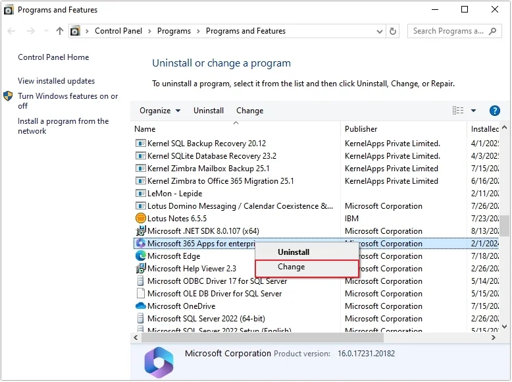
Task: Click the Back navigation arrow
Action: tap(11, 31)
